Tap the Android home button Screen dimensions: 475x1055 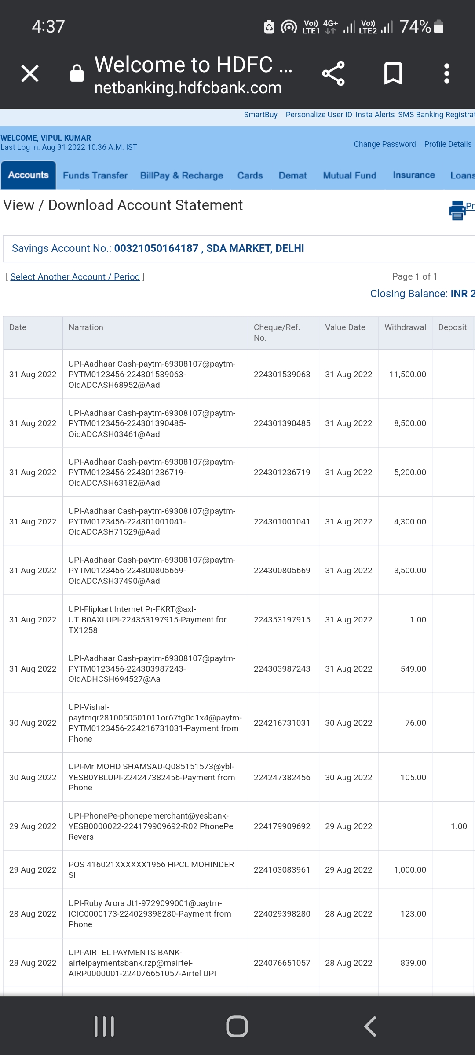tap(237, 1026)
